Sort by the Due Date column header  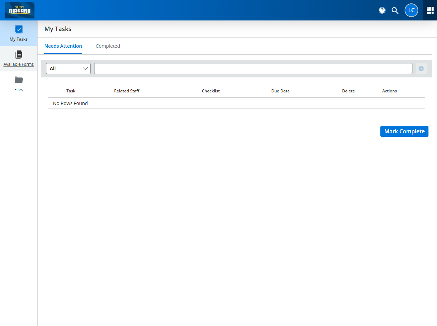coord(280,91)
